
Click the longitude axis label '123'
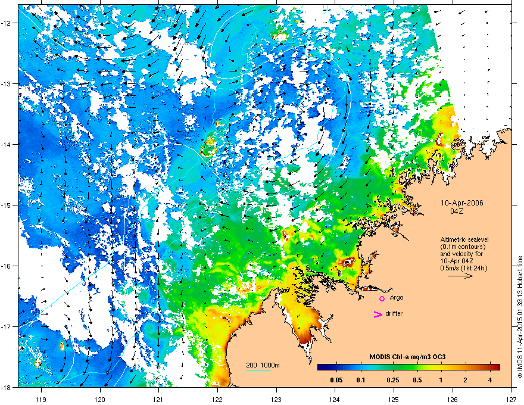(x=276, y=399)
